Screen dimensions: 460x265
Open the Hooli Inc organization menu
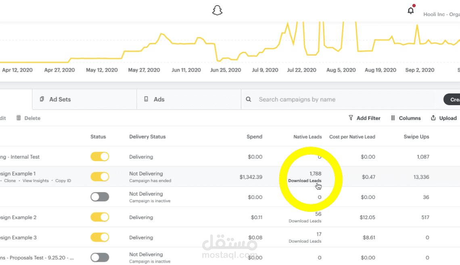pos(441,14)
